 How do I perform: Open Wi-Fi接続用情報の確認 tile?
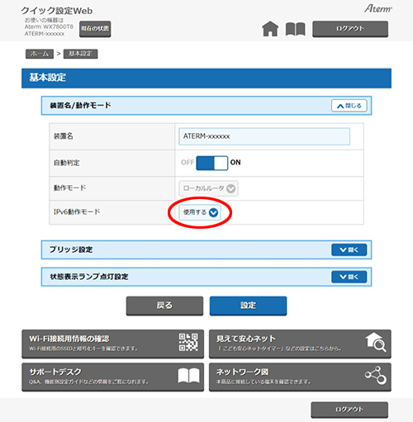(x=113, y=344)
